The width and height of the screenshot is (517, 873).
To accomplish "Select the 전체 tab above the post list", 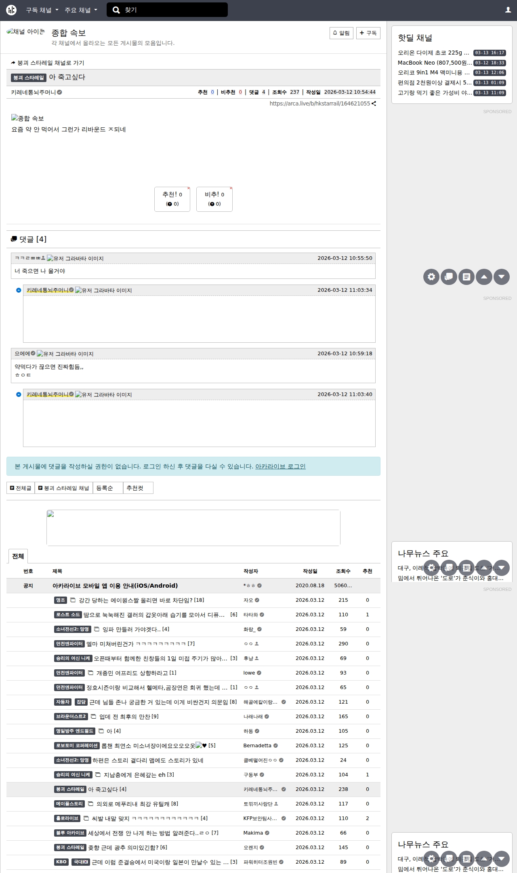I will pyautogui.click(x=18, y=556).
